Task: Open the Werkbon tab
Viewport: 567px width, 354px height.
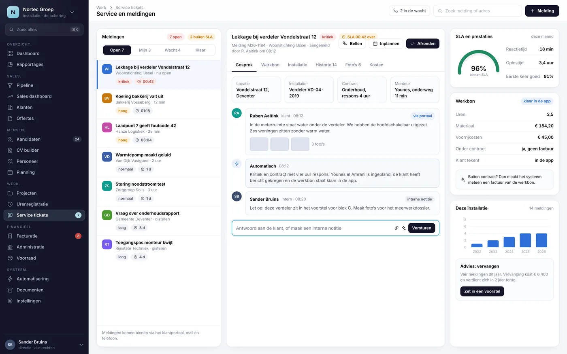Action: pos(270,65)
